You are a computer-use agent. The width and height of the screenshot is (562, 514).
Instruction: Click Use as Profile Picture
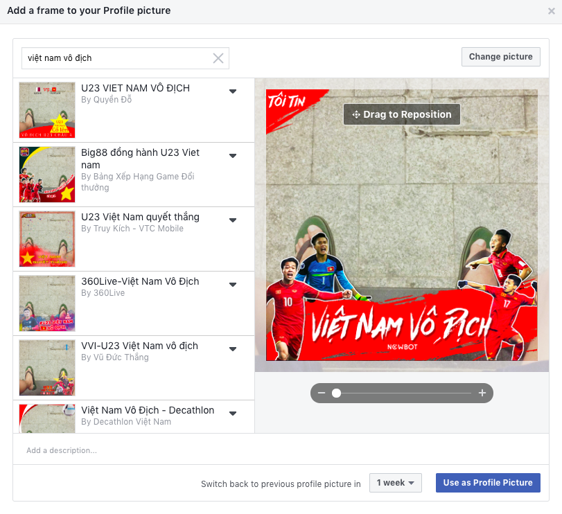(488, 483)
